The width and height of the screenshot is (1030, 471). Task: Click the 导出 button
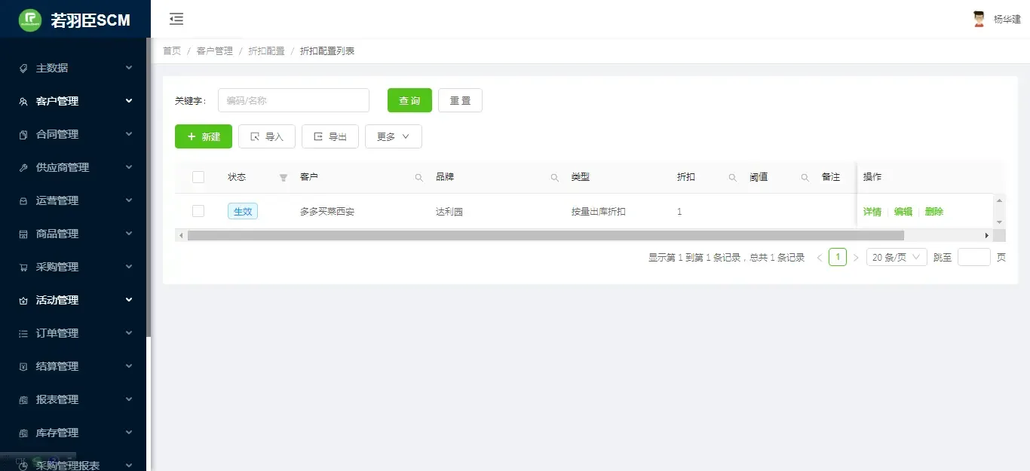pos(330,136)
